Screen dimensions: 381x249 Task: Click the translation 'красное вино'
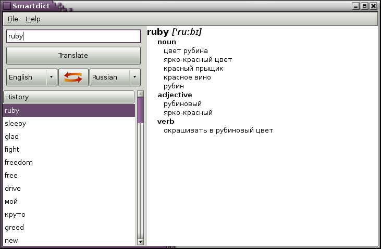coord(187,77)
